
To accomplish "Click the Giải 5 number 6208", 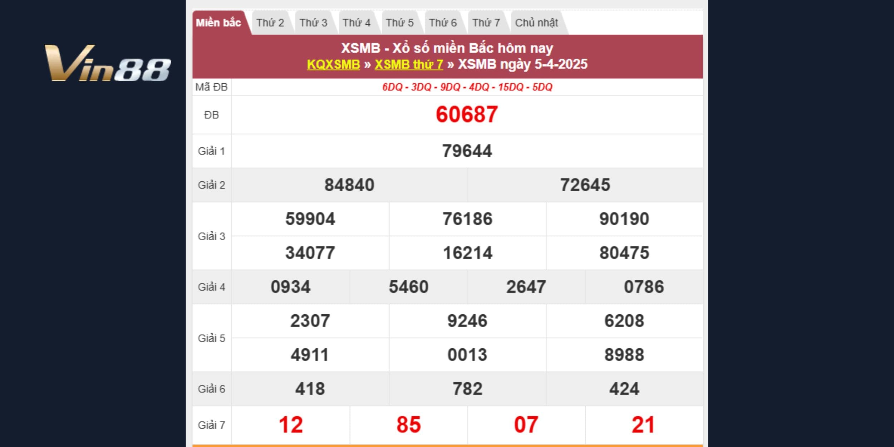I will coord(624,321).
